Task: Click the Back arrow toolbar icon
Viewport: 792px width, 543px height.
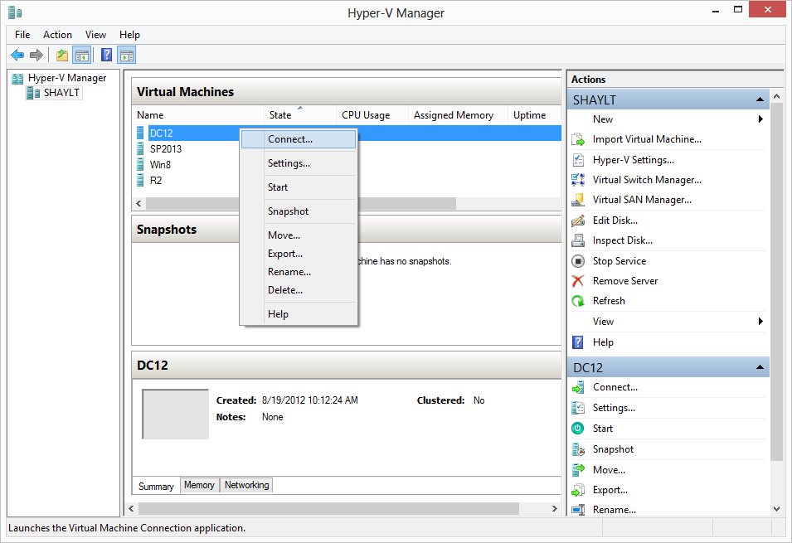Action: pyautogui.click(x=17, y=56)
